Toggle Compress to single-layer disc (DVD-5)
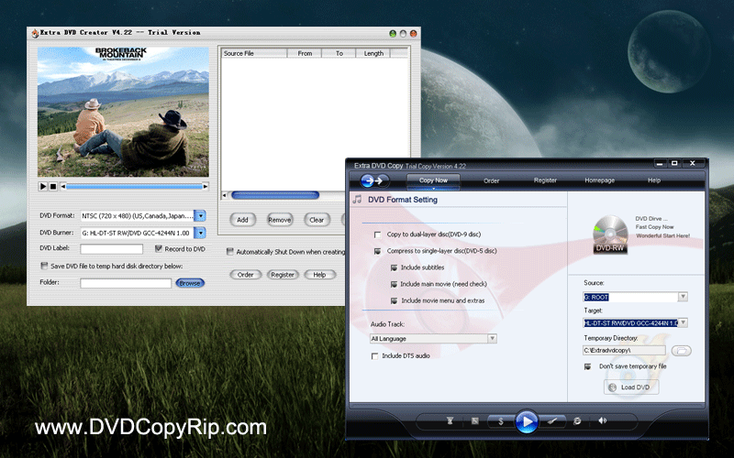Viewport: 734px width, 458px height. point(377,251)
